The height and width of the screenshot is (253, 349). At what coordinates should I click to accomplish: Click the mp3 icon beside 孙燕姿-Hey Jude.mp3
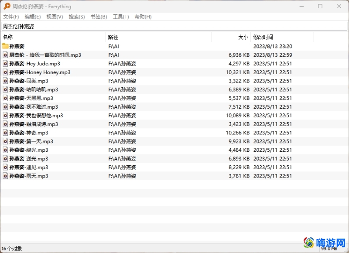(x=5, y=64)
